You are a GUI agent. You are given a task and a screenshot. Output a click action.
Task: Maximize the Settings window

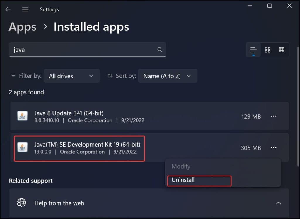(x=270, y=6)
